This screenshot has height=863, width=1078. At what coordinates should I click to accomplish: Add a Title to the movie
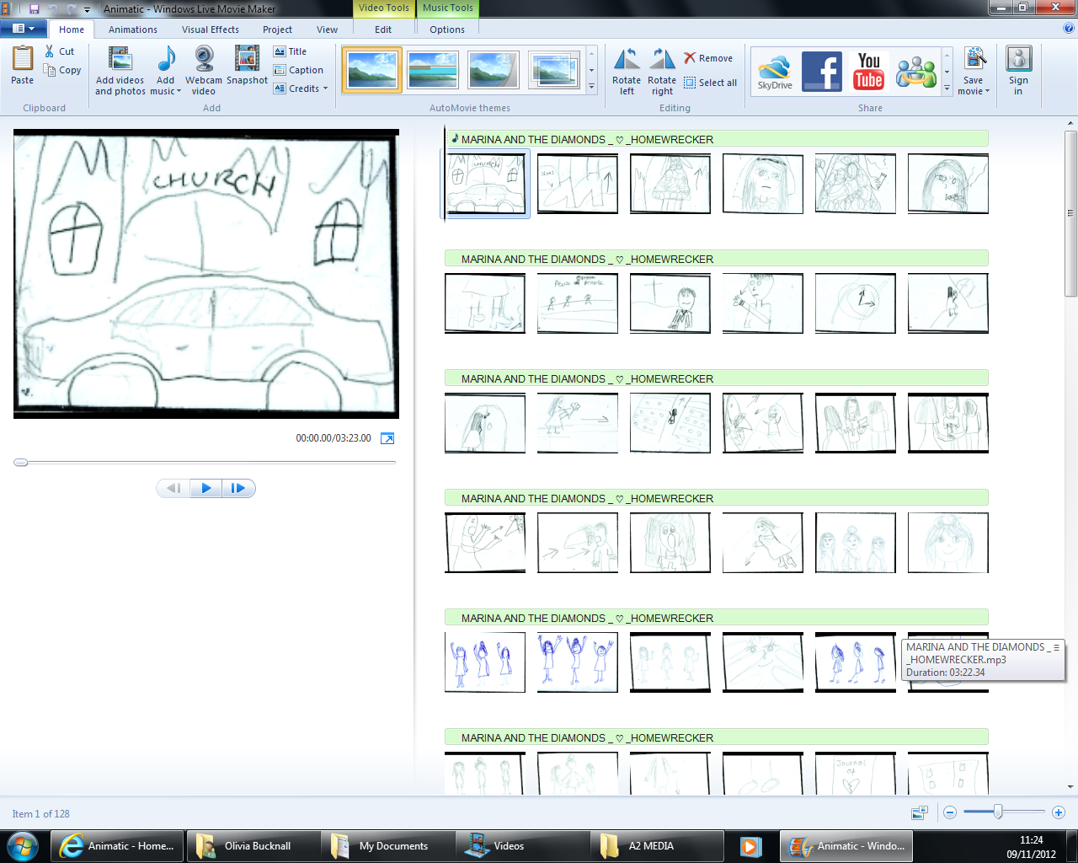tap(290, 51)
